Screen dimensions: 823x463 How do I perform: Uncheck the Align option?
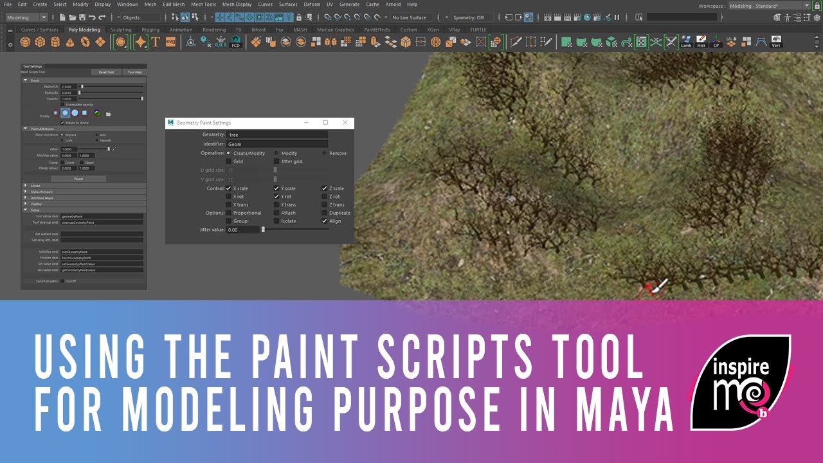(325, 221)
